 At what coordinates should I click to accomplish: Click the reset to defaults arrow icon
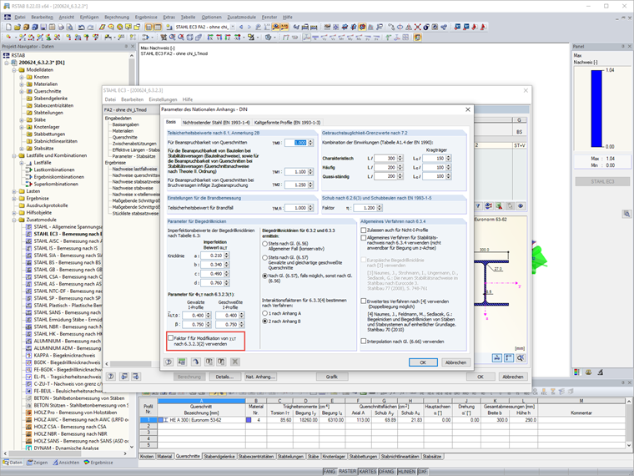[x=196, y=362]
